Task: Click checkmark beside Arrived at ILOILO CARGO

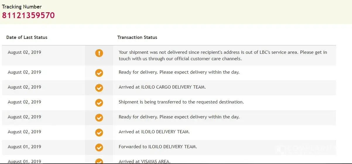Action: coord(99,88)
